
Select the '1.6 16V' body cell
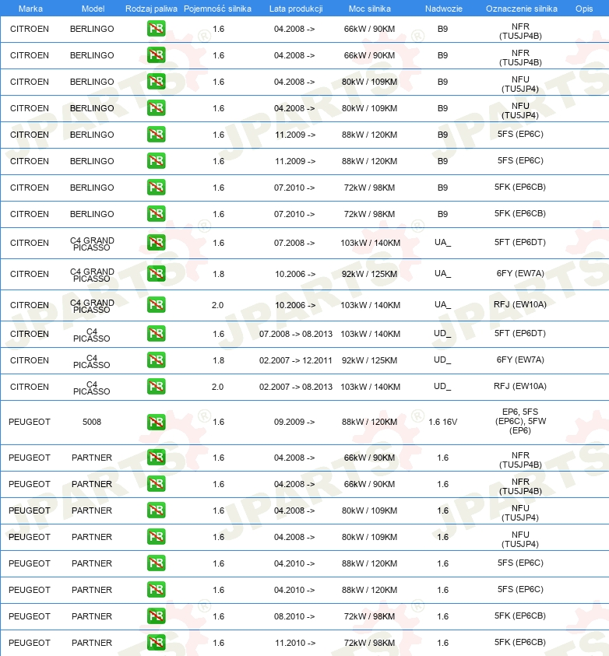coord(443,422)
